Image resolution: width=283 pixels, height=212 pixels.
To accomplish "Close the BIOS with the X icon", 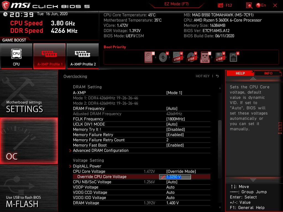I will 275,6.
